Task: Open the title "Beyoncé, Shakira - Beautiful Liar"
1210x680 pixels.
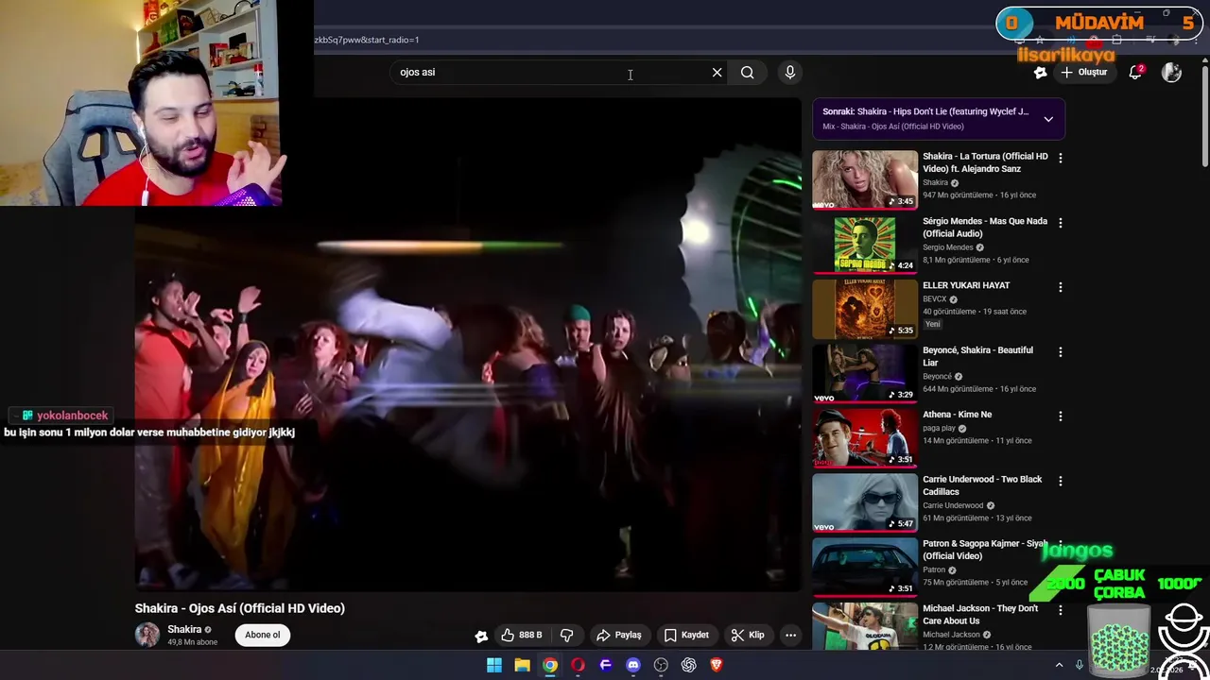Action: coord(977,356)
